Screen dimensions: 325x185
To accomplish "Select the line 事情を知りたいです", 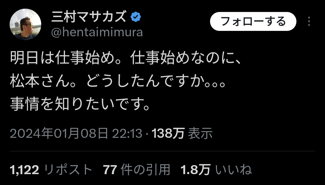I will pyautogui.click(x=80, y=104).
